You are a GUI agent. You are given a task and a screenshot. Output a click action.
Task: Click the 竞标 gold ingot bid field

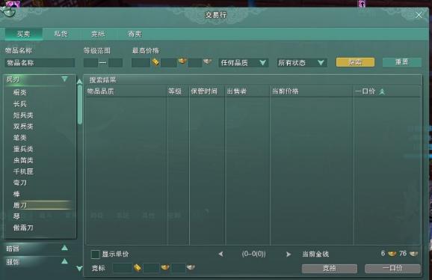[151, 268]
